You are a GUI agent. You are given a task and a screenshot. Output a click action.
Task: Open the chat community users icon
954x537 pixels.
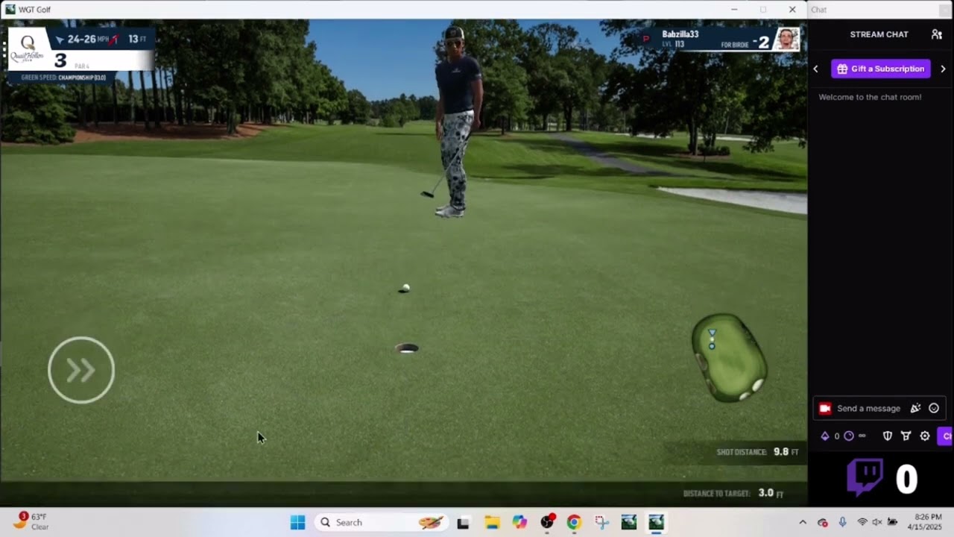pyautogui.click(x=937, y=34)
